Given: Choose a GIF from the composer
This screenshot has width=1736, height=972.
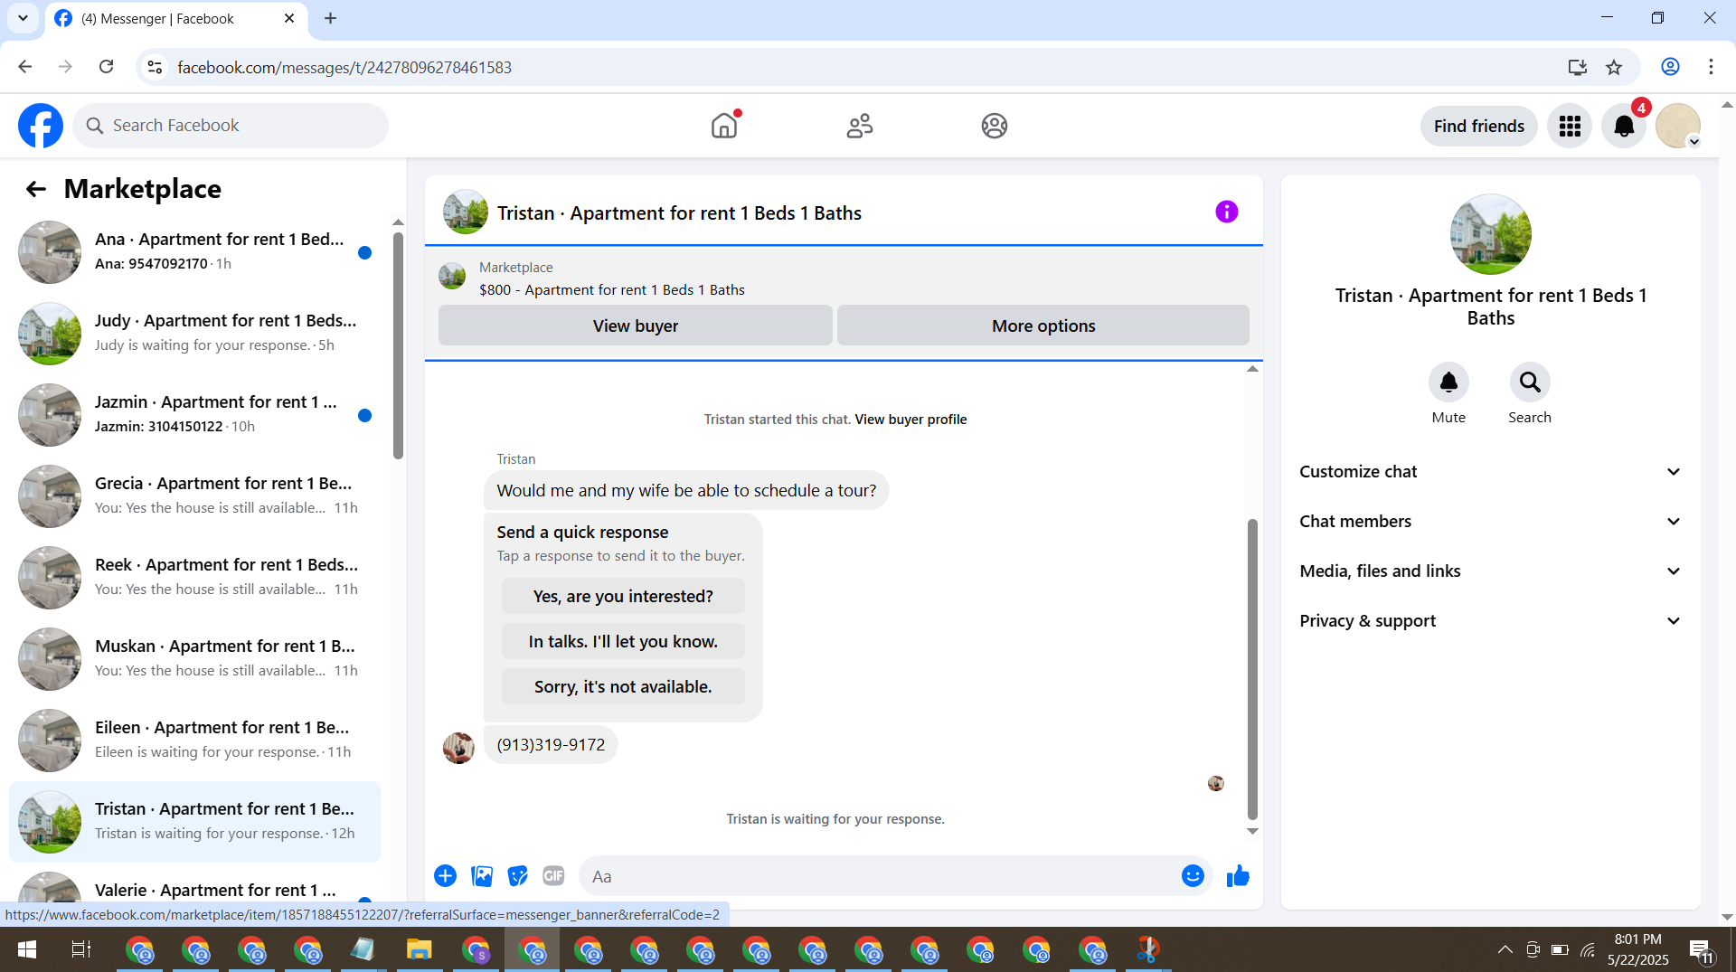Looking at the screenshot, I should click(x=553, y=876).
